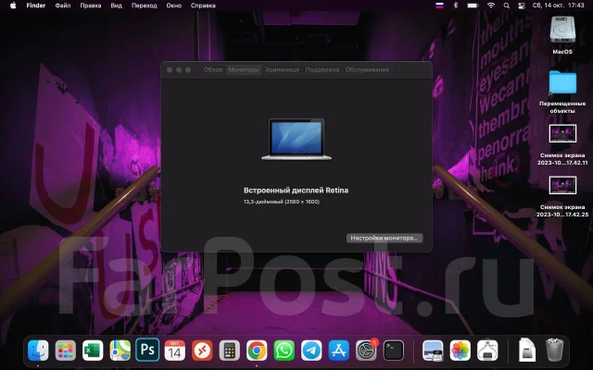Open Maps from the Dock

point(120,351)
